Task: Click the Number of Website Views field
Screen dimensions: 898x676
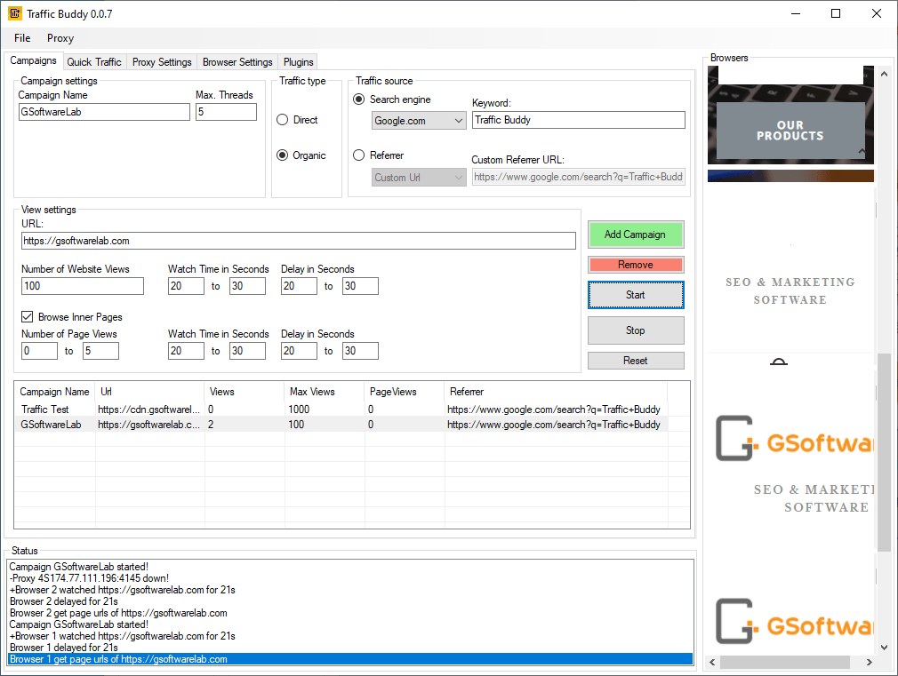Action: click(x=83, y=286)
